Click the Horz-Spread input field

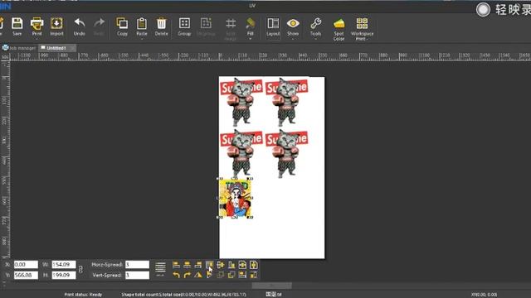click(137, 265)
